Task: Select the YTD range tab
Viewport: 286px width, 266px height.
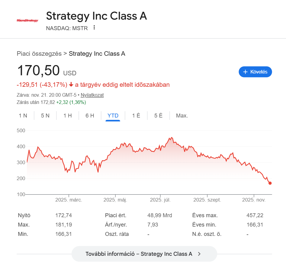Action: (x=113, y=116)
